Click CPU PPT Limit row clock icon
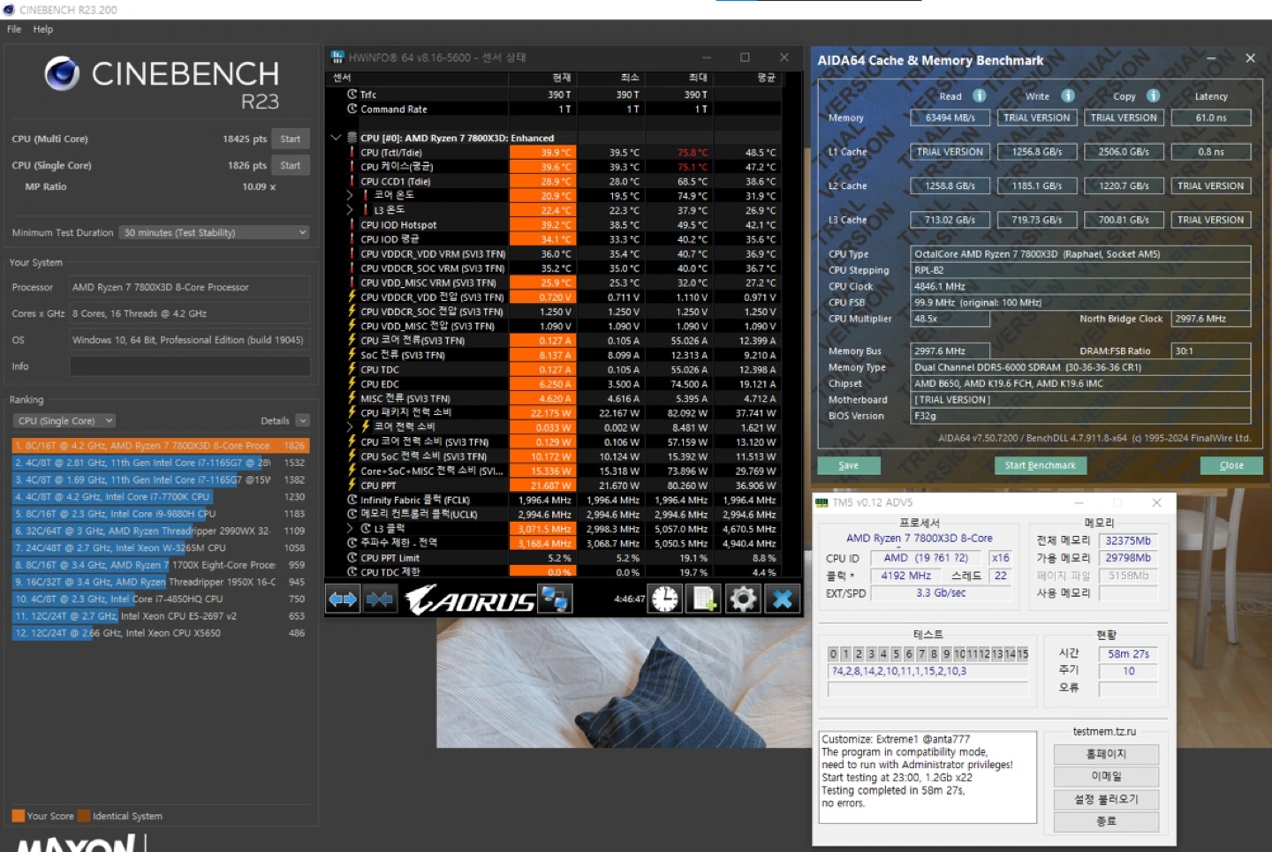Image resolution: width=1272 pixels, height=852 pixels. (352, 558)
